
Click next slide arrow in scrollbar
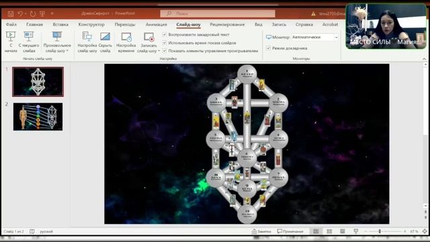pyautogui.click(x=425, y=217)
